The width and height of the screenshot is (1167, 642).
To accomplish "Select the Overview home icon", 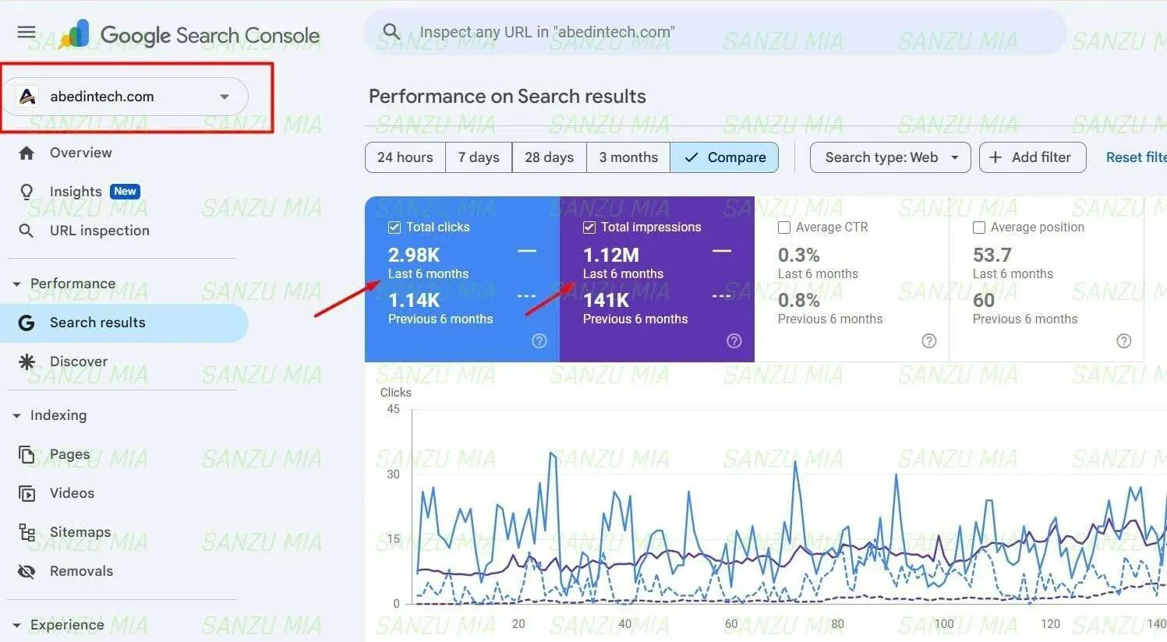I will pyautogui.click(x=26, y=153).
